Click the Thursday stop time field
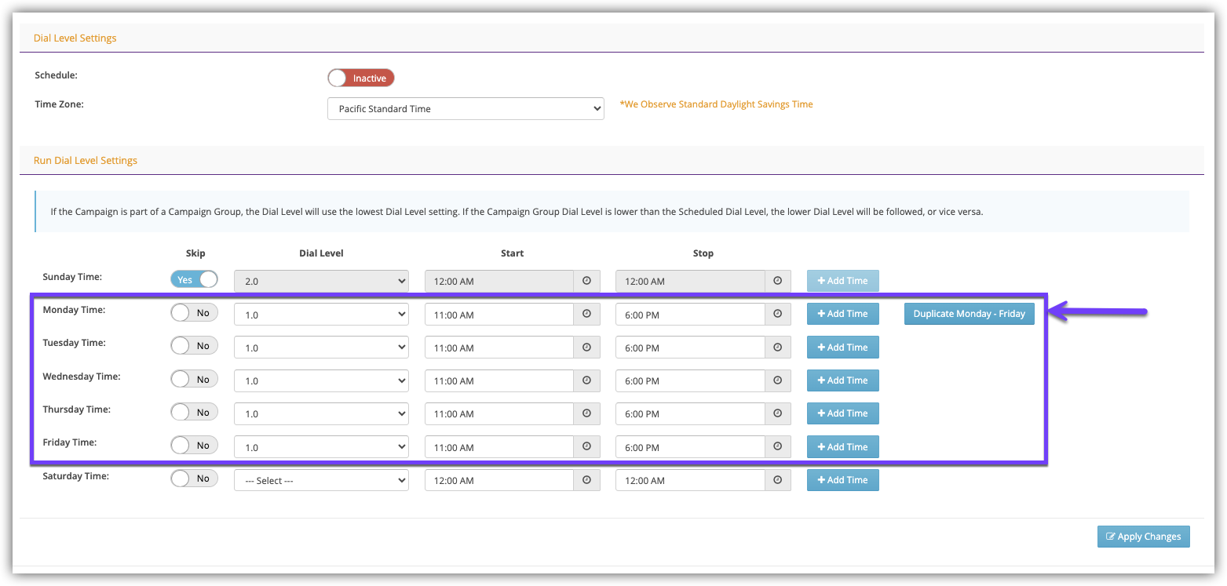 (x=689, y=414)
